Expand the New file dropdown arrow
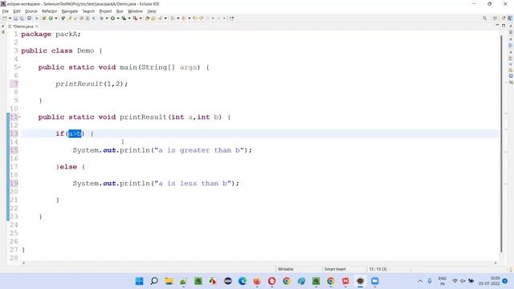 pos(10,18)
